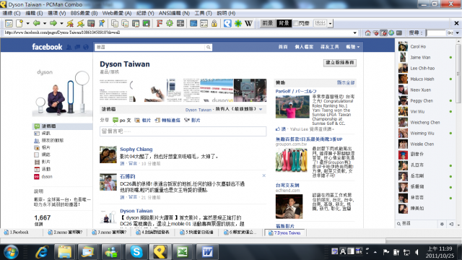Open dropdown arrow next to new page icon
Viewport: 462px width, 260px height.
pyautogui.click(x=27, y=23)
